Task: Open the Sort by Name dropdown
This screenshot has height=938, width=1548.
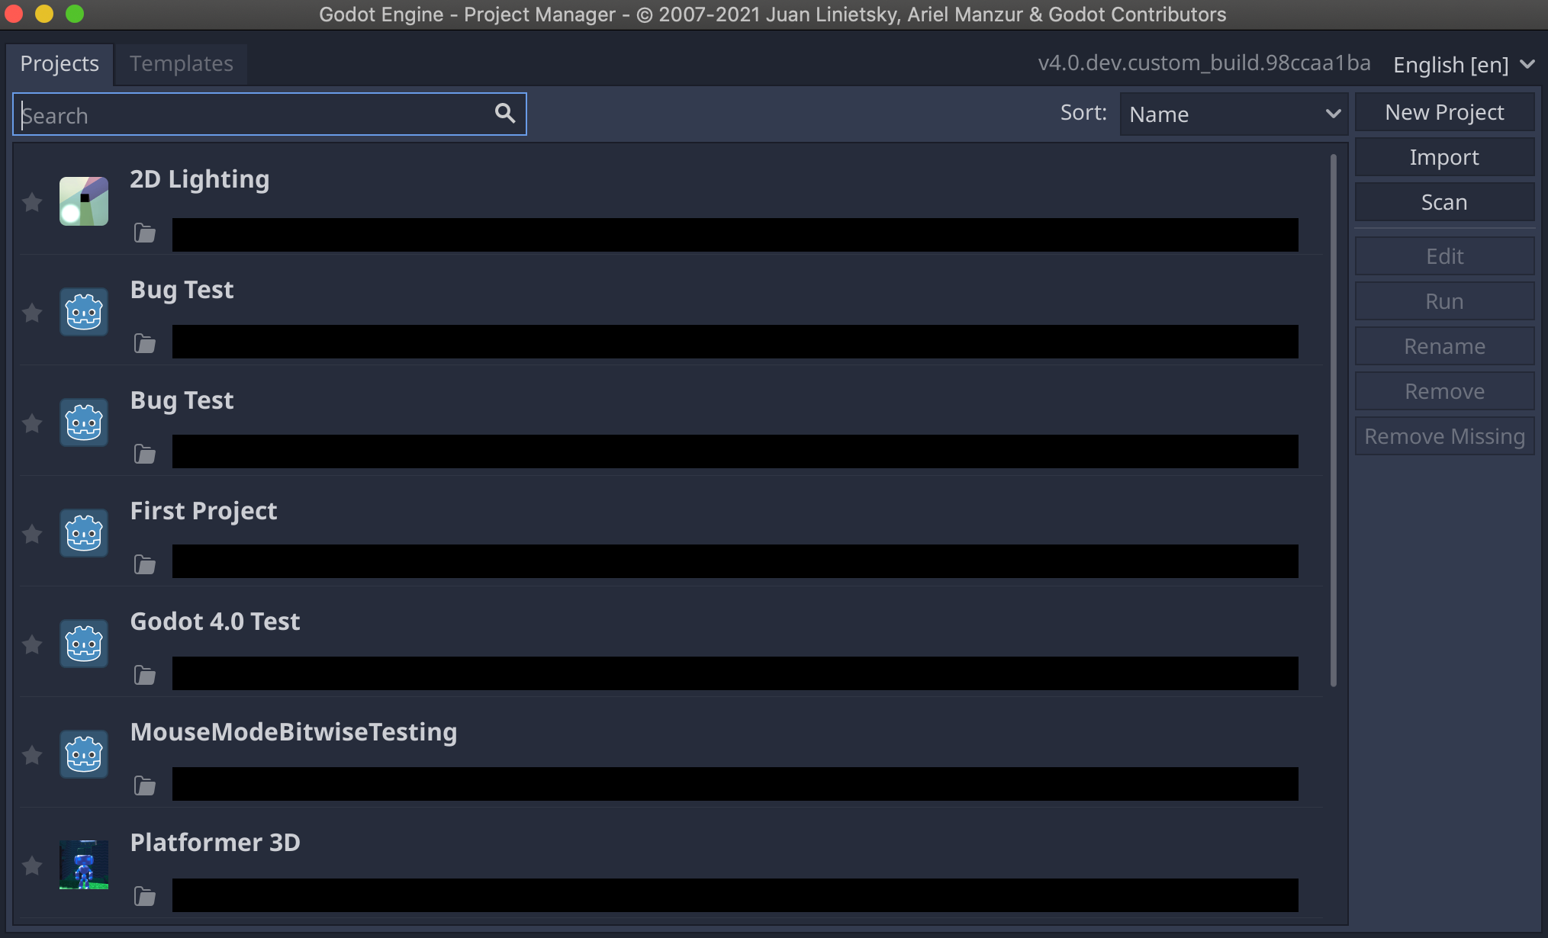Action: 1233,114
